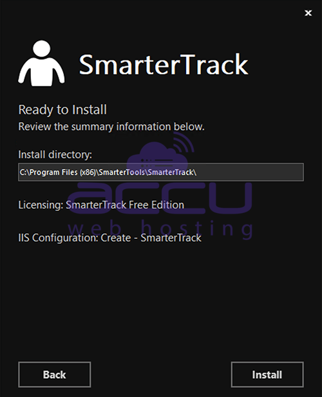Select the 'SmarterTrack Free Edition' text
Viewport: 322px width, 397px height.
(125, 205)
